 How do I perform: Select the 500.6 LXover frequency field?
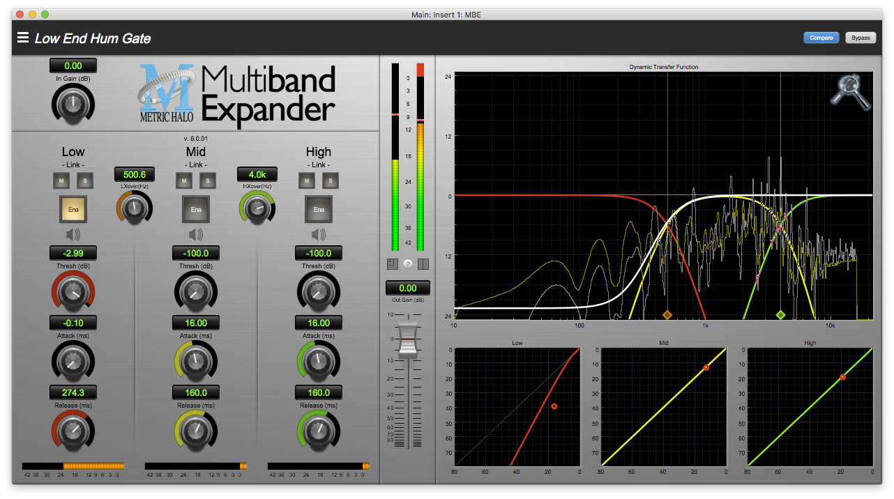[134, 174]
